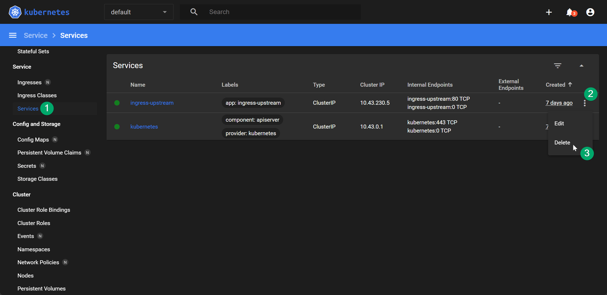This screenshot has height=295, width=607.
Task: Click the search magnifier icon
Action: click(194, 12)
